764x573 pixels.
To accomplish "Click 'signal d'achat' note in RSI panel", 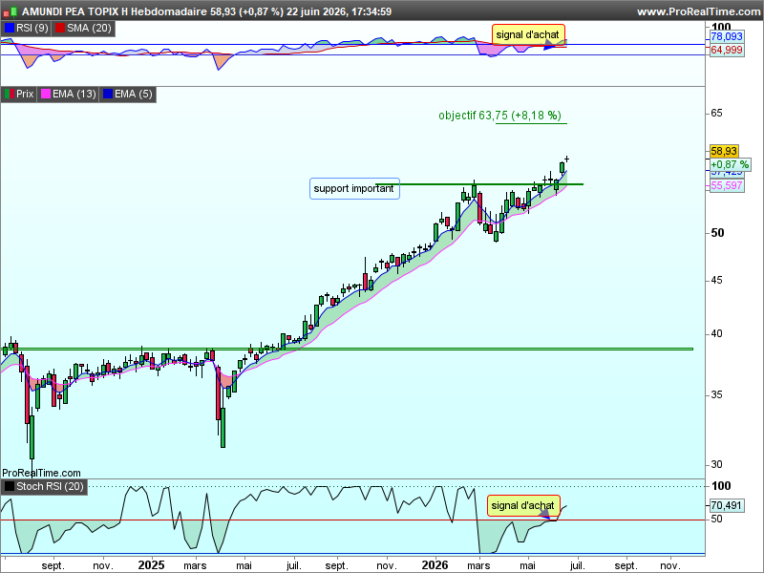I will (528, 34).
